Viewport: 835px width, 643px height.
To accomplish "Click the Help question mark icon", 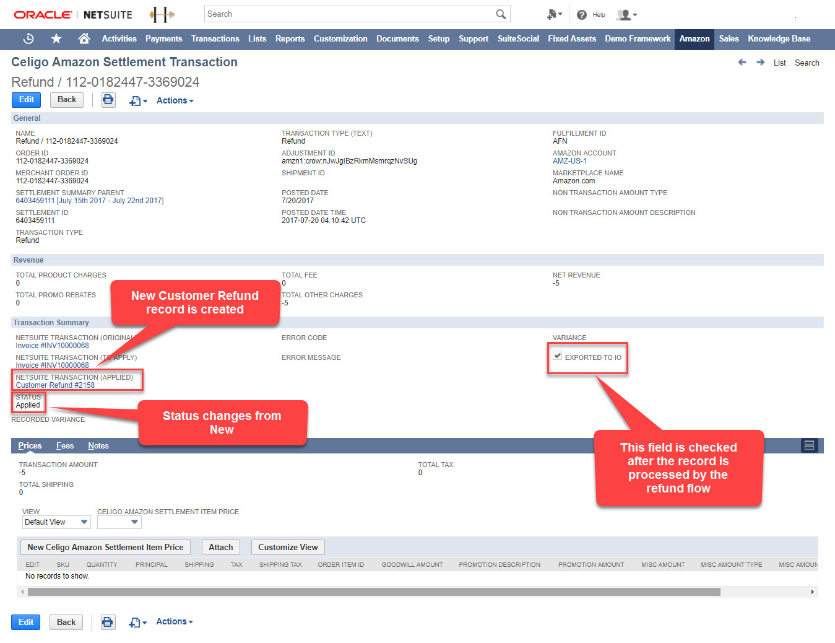I will pyautogui.click(x=582, y=15).
